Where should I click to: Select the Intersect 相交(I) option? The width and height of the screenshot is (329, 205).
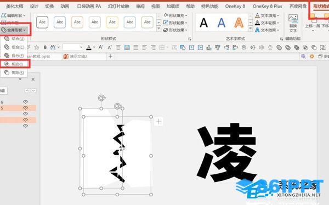[14, 64]
